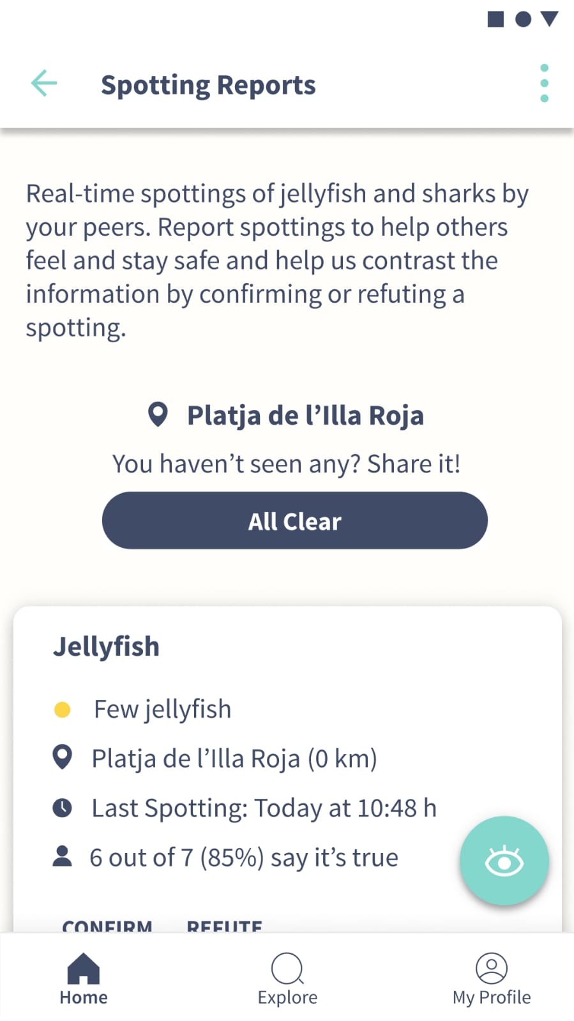Switch to the Explore tab

[x=287, y=979]
